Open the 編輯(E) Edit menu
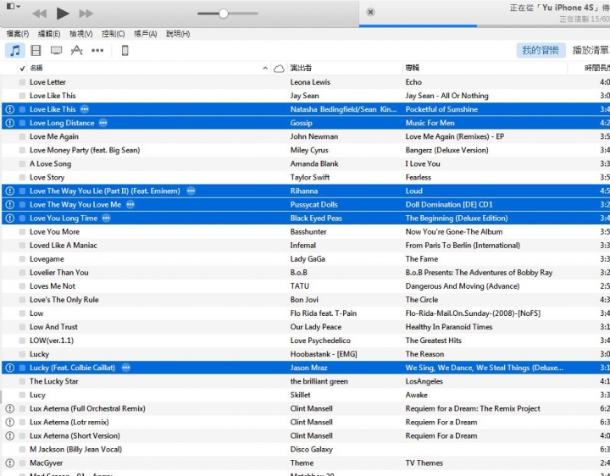This screenshot has height=476, width=610. 49,34
